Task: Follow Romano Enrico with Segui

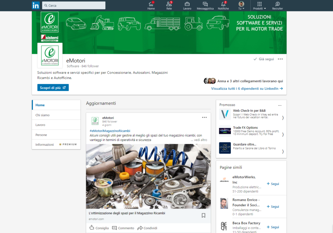Action: 273,206
